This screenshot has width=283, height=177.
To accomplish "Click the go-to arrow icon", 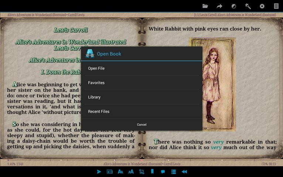I will [x=219, y=6].
